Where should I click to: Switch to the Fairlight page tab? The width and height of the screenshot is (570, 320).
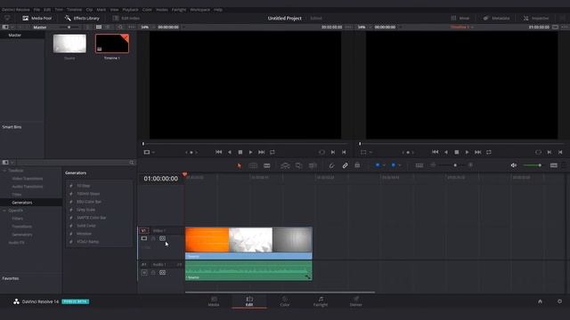[x=321, y=301]
